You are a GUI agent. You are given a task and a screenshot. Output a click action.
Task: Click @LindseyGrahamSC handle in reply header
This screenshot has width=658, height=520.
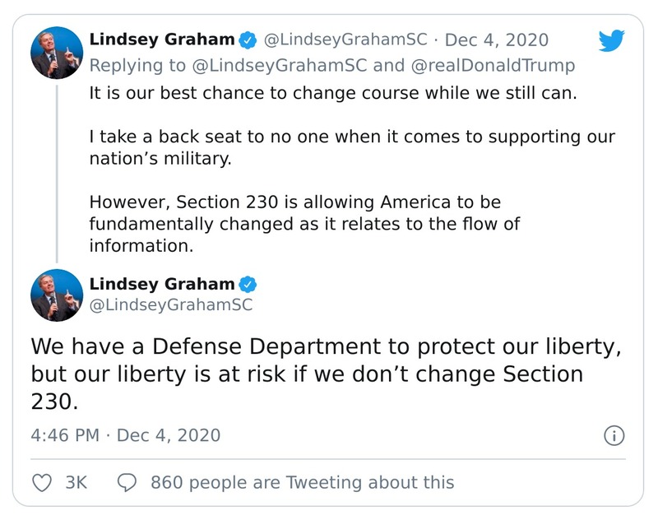[x=344, y=40]
